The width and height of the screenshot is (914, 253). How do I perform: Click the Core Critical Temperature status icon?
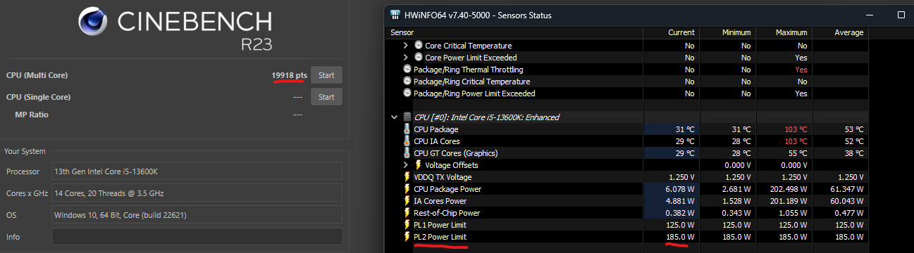click(419, 46)
